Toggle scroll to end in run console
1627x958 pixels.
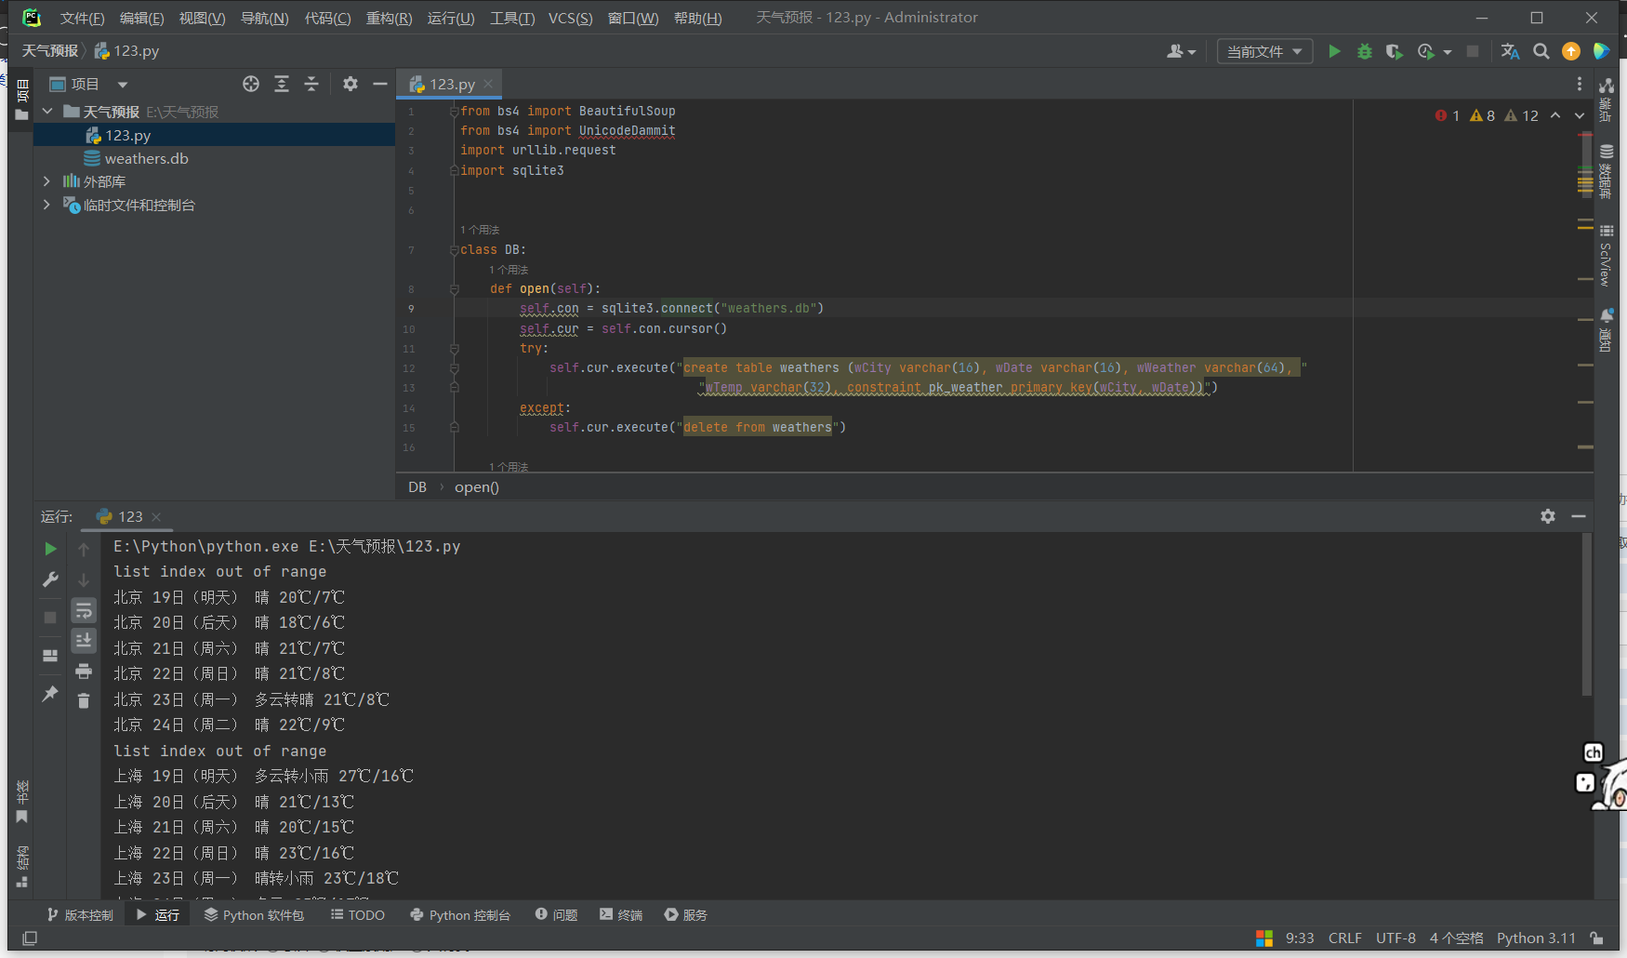(x=84, y=640)
